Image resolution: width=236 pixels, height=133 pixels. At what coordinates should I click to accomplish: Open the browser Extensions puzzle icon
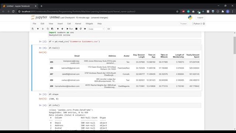[223, 11]
